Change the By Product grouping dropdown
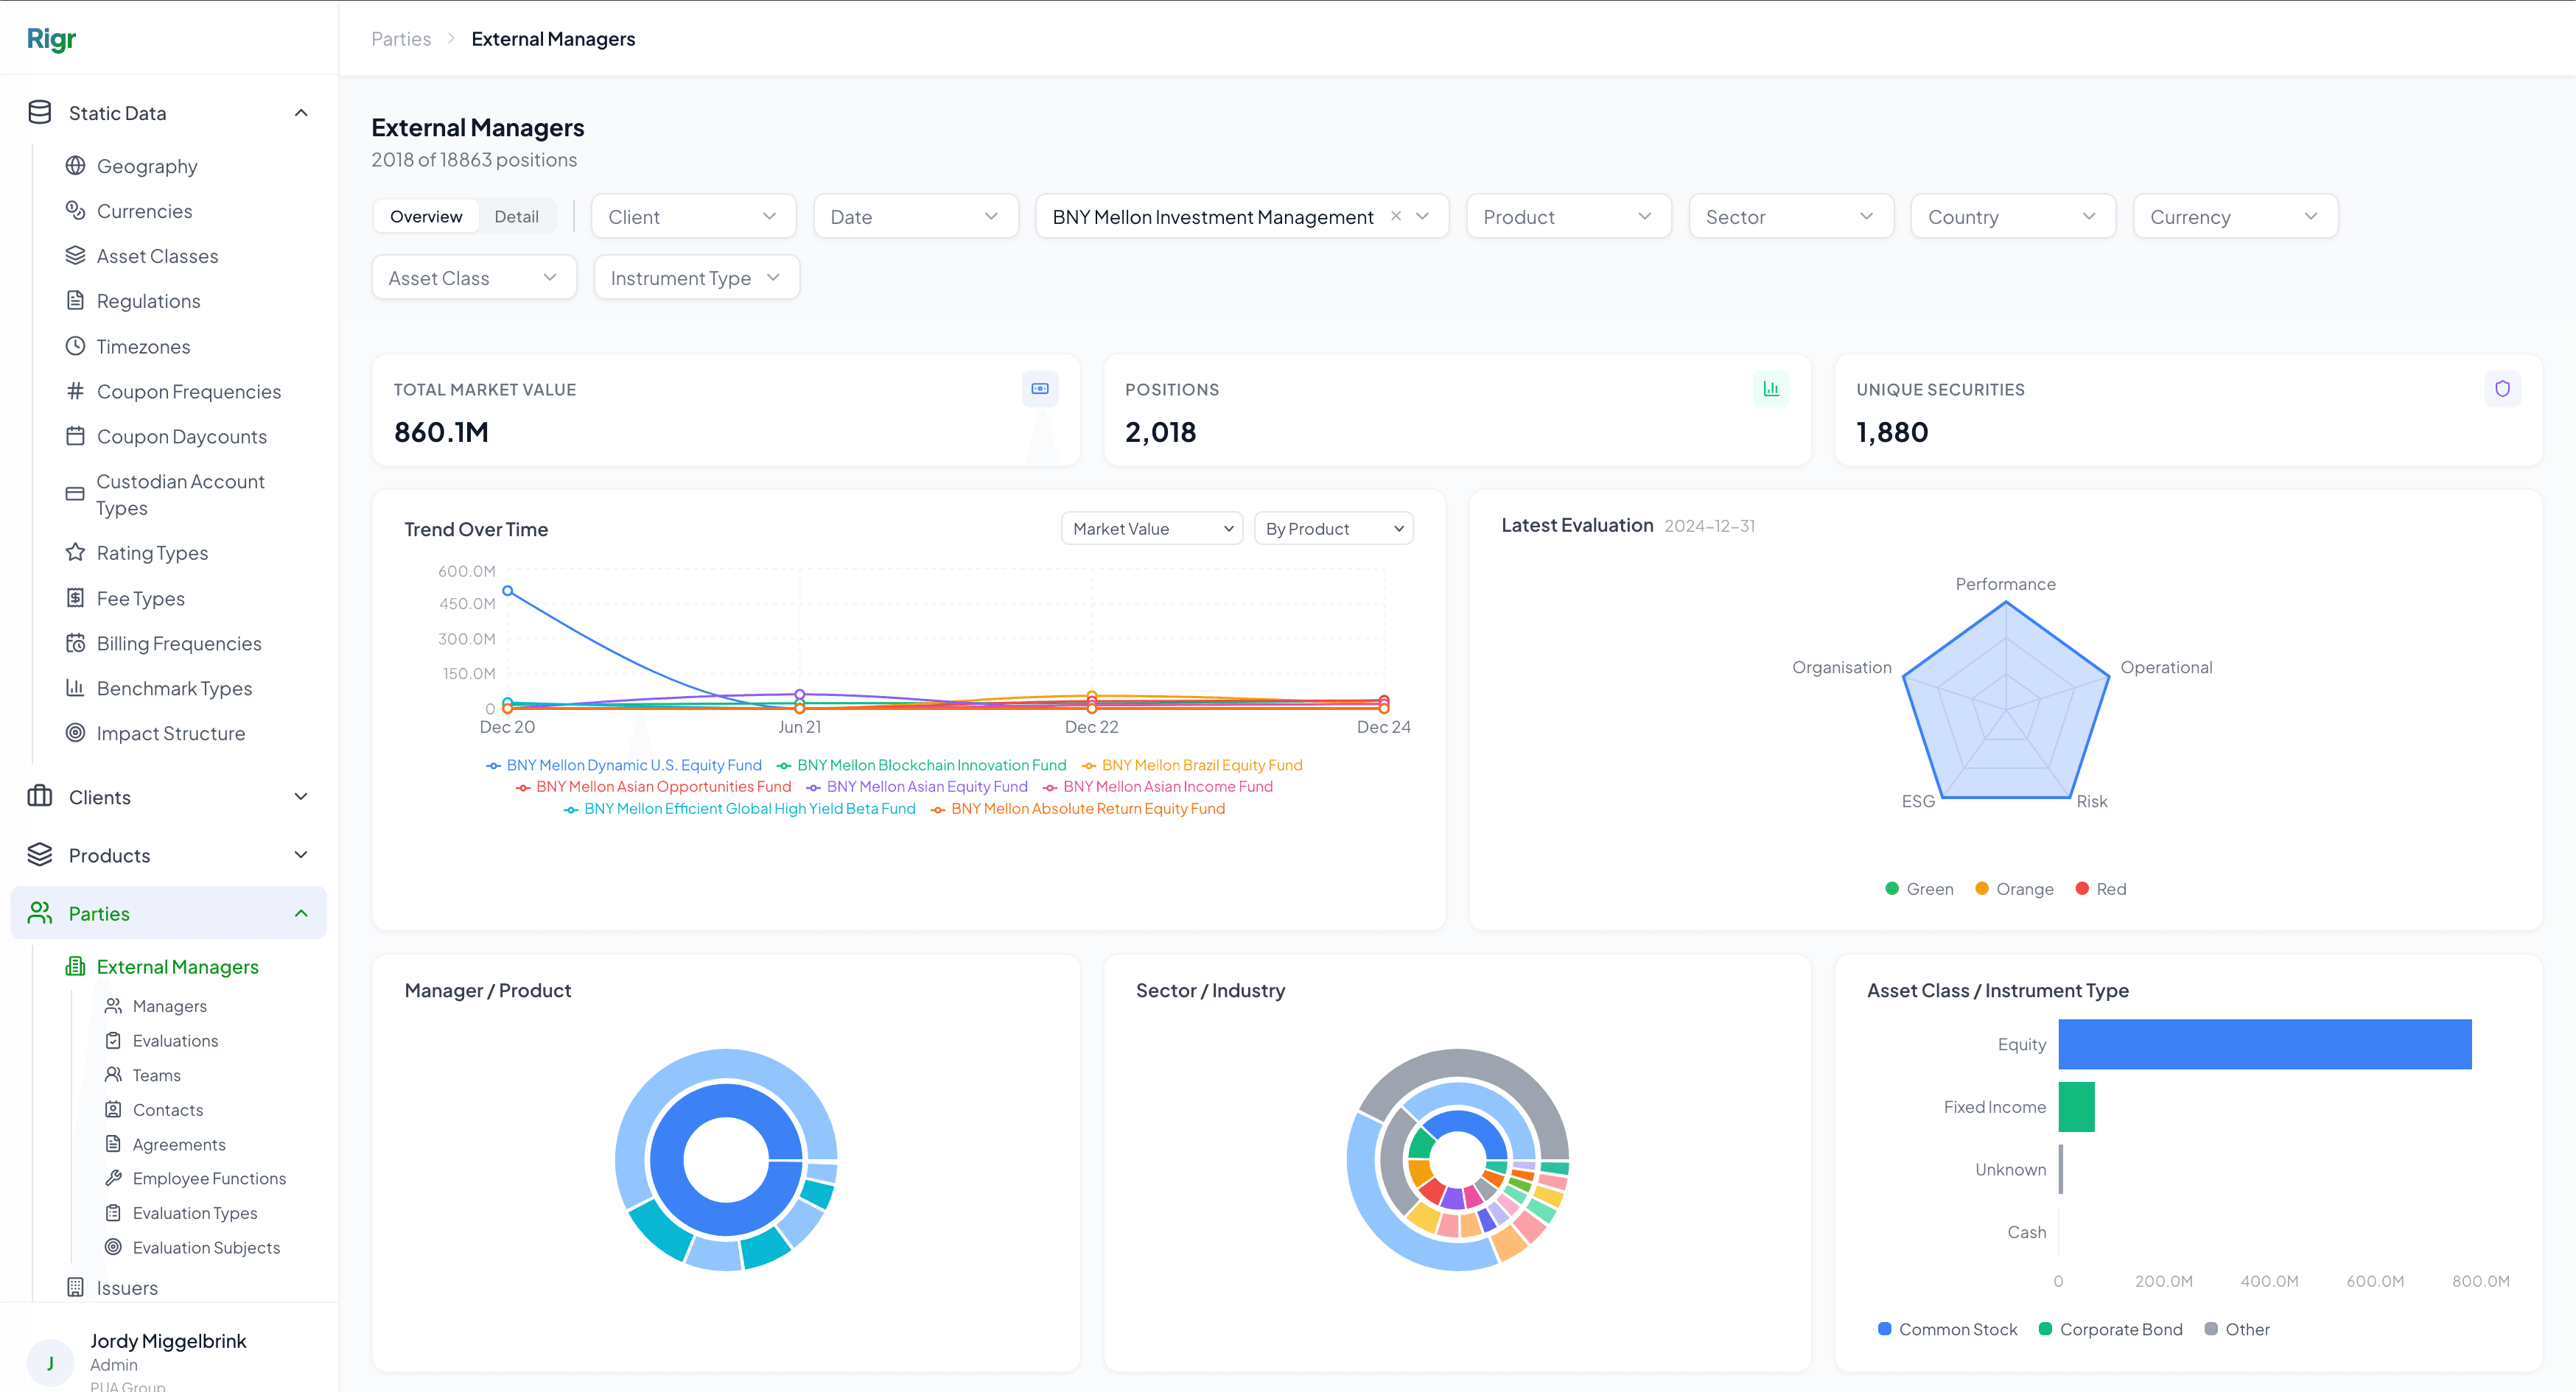Viewport: 2576px width, 1392px height. click(1333, 529)
